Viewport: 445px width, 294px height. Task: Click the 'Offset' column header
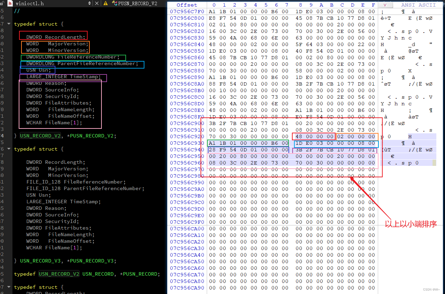point(187,5)
